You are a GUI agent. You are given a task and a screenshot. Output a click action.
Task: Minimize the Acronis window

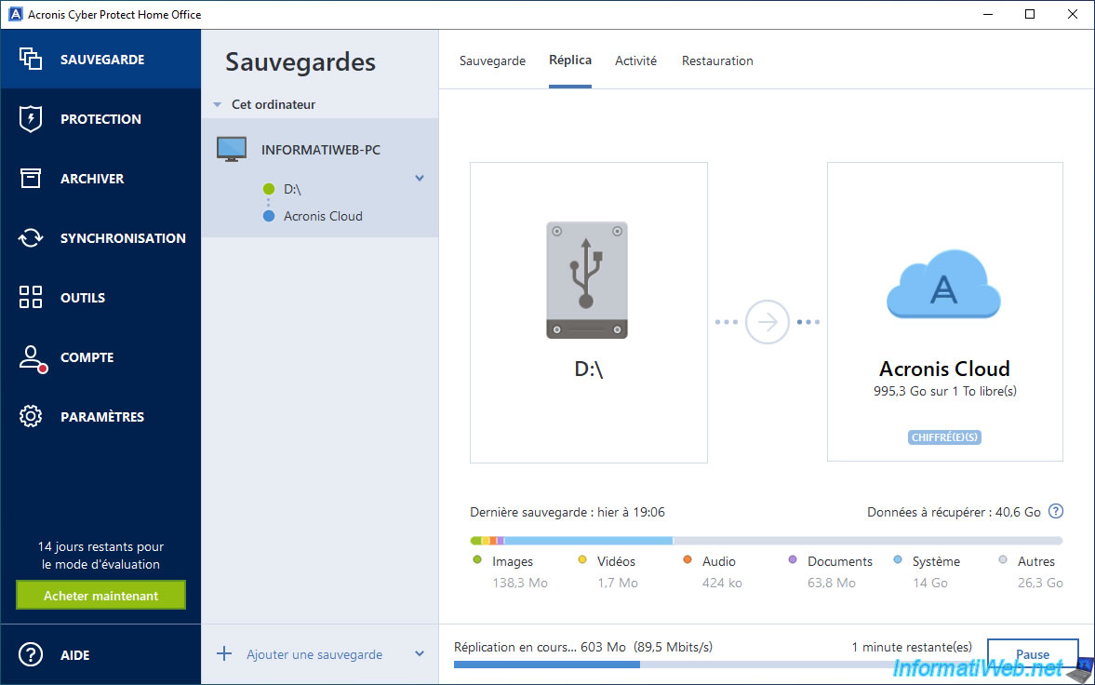(x=987, y=14)
